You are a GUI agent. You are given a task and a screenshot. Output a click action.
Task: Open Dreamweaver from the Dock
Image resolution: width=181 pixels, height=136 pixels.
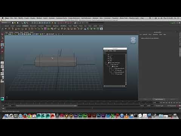click(85, 116)
